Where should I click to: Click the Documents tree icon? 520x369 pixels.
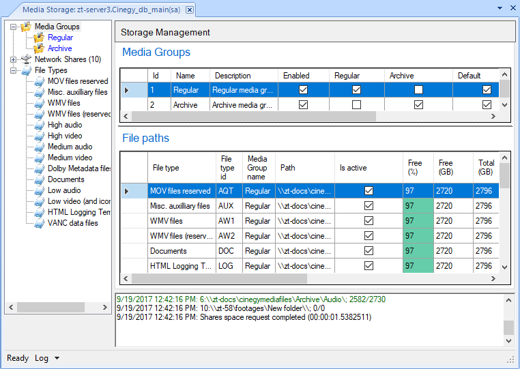[x=39, y=179]
